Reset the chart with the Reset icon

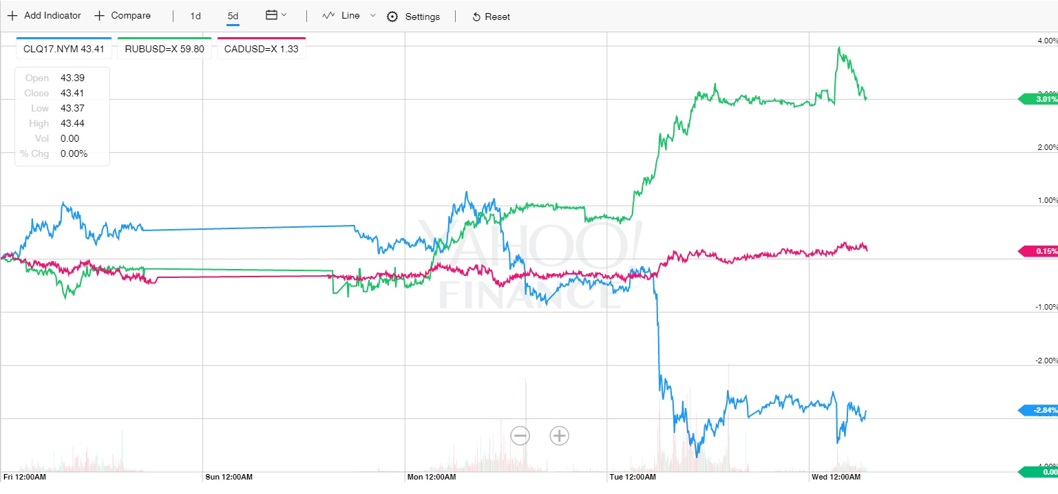click(x=476, y=17)
